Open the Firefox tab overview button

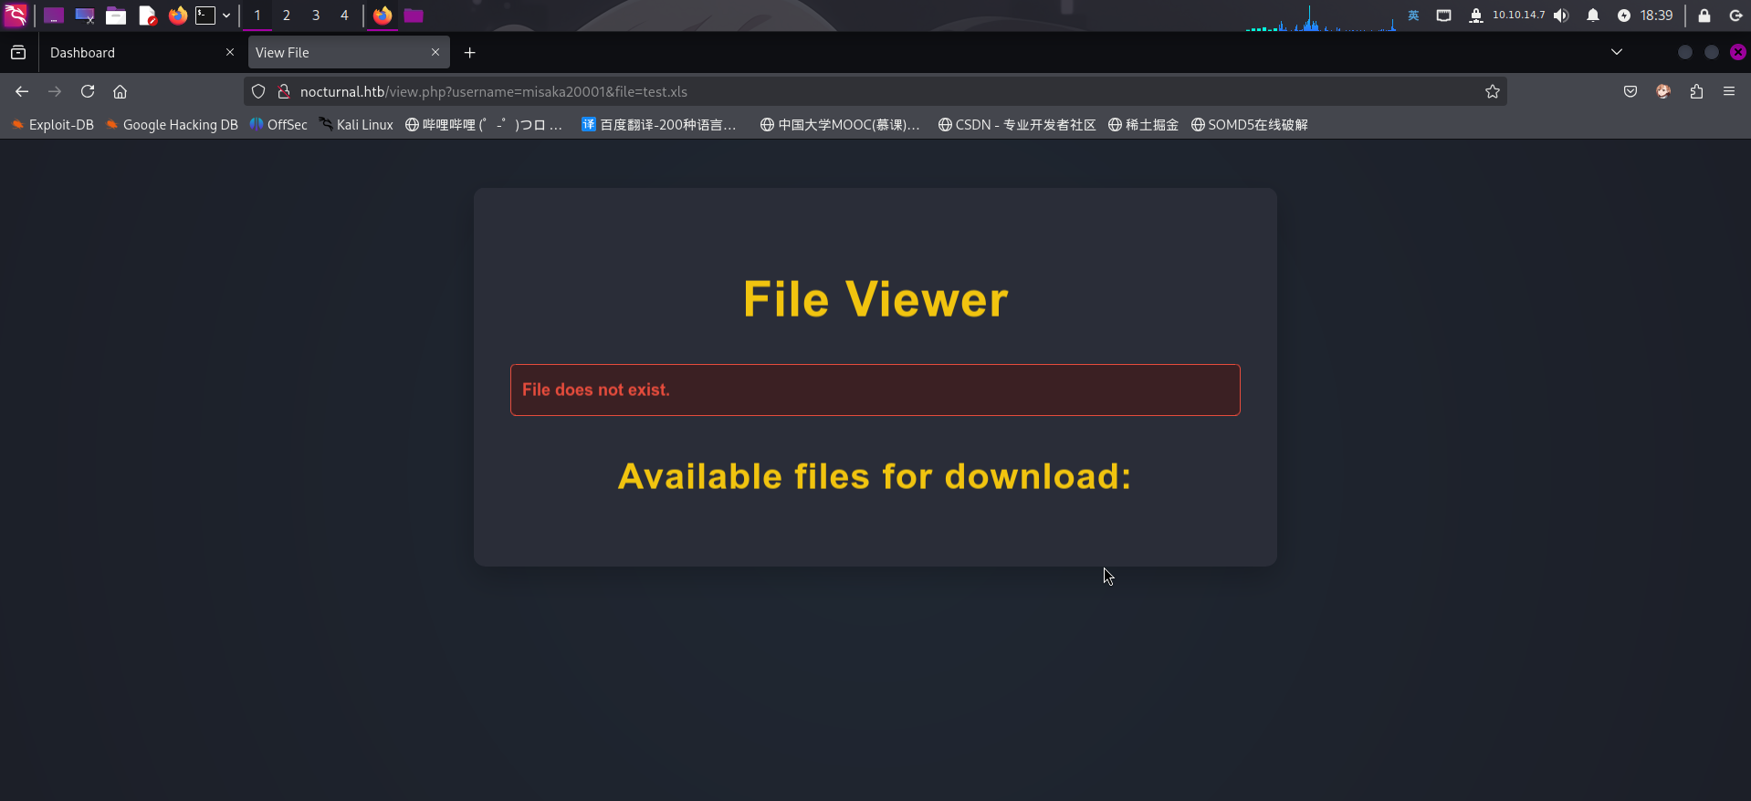pos(18,53)
